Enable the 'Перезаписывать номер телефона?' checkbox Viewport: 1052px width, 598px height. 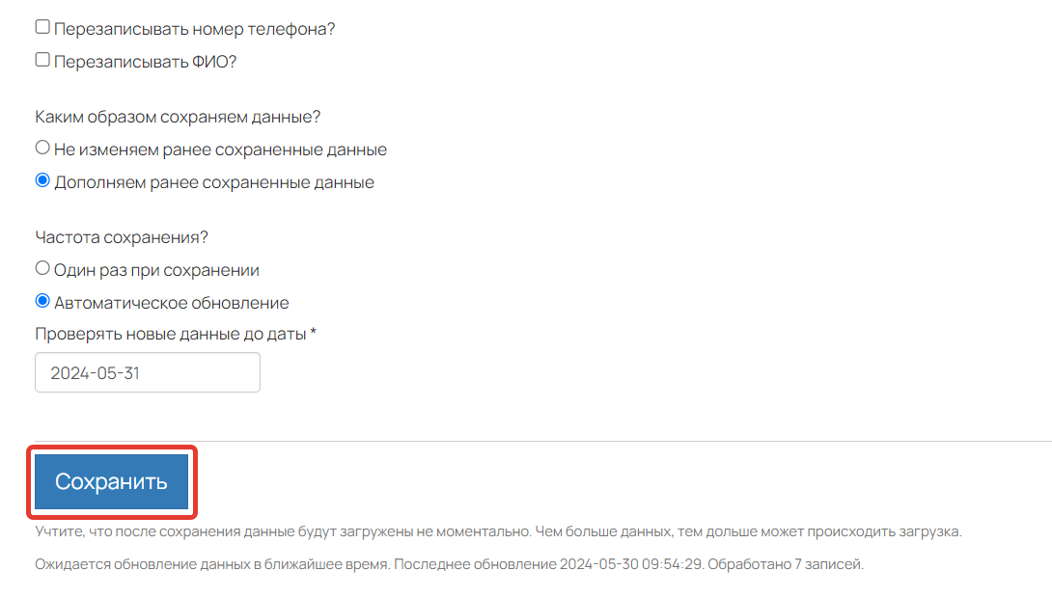tap(42, 27)
